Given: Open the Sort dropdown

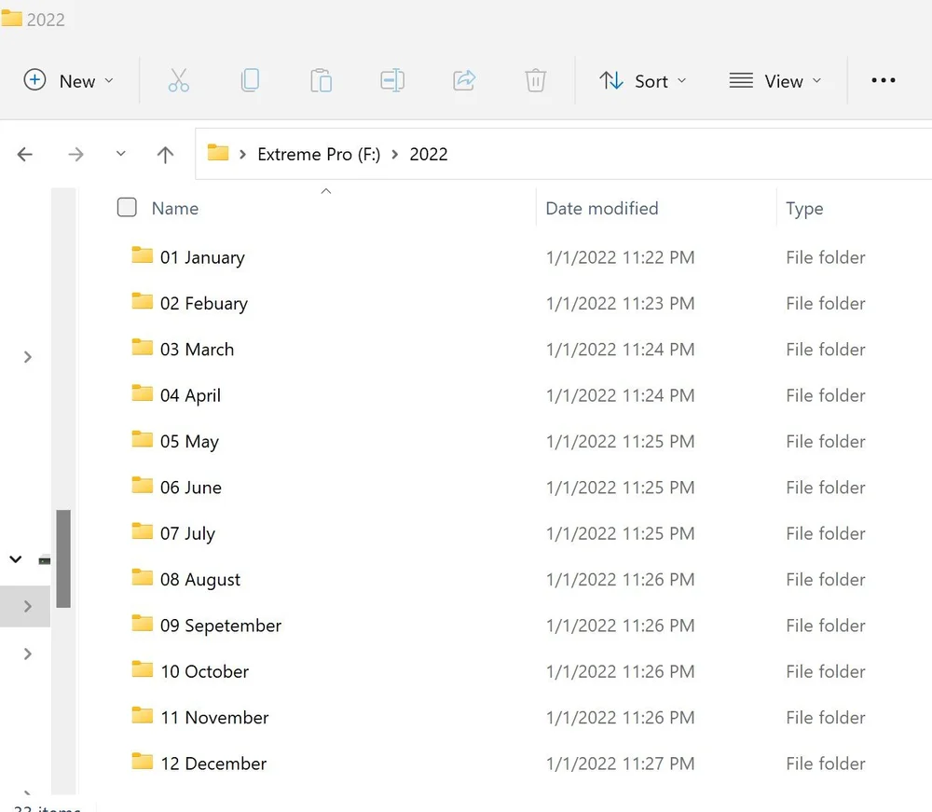Looking at the screenshot, I should tap(643, 80).
